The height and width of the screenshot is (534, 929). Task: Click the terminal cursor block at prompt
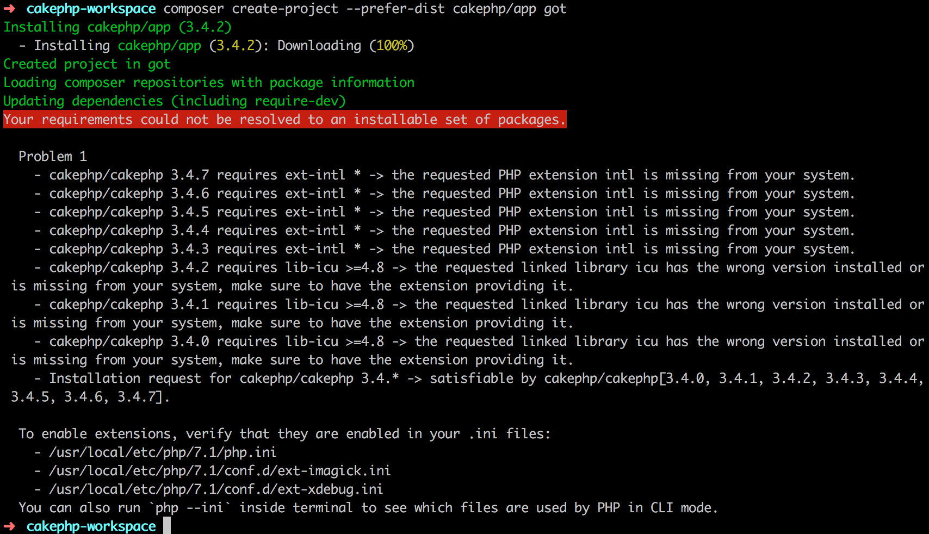point(167,525)
